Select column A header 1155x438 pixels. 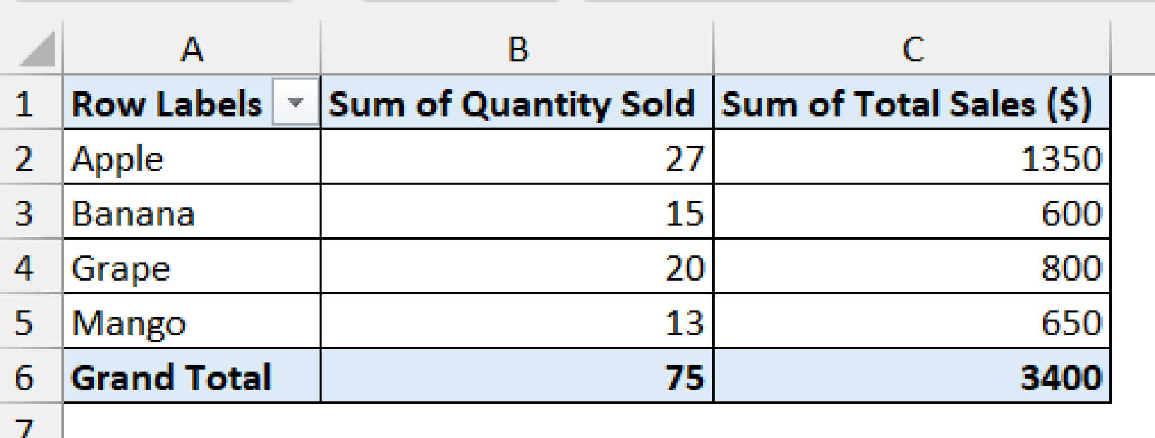pos(192,51)
